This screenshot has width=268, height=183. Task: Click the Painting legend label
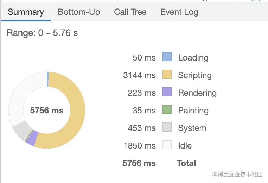193,111
